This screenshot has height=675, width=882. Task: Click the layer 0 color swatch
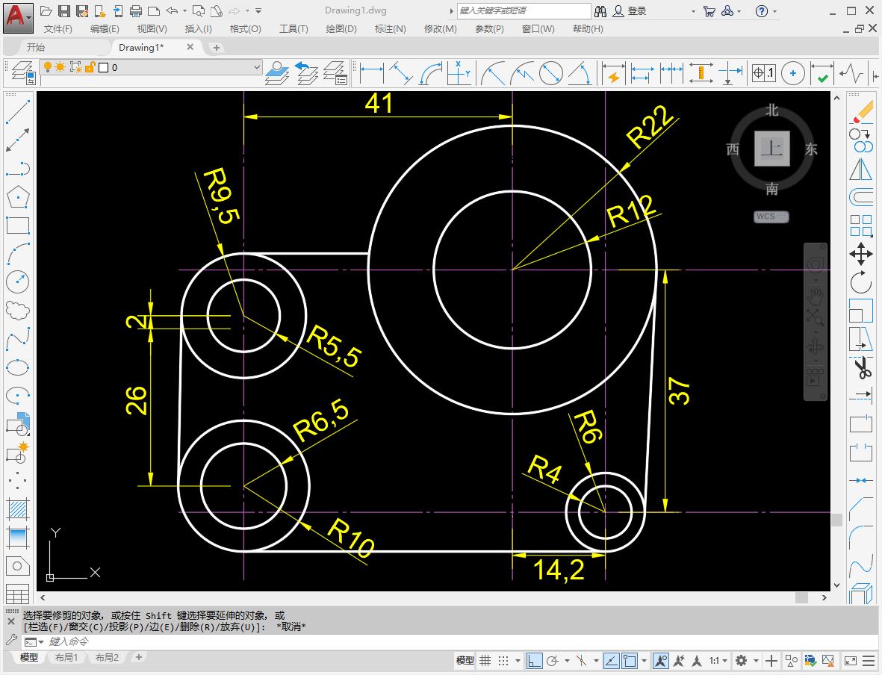click(103, 67)
